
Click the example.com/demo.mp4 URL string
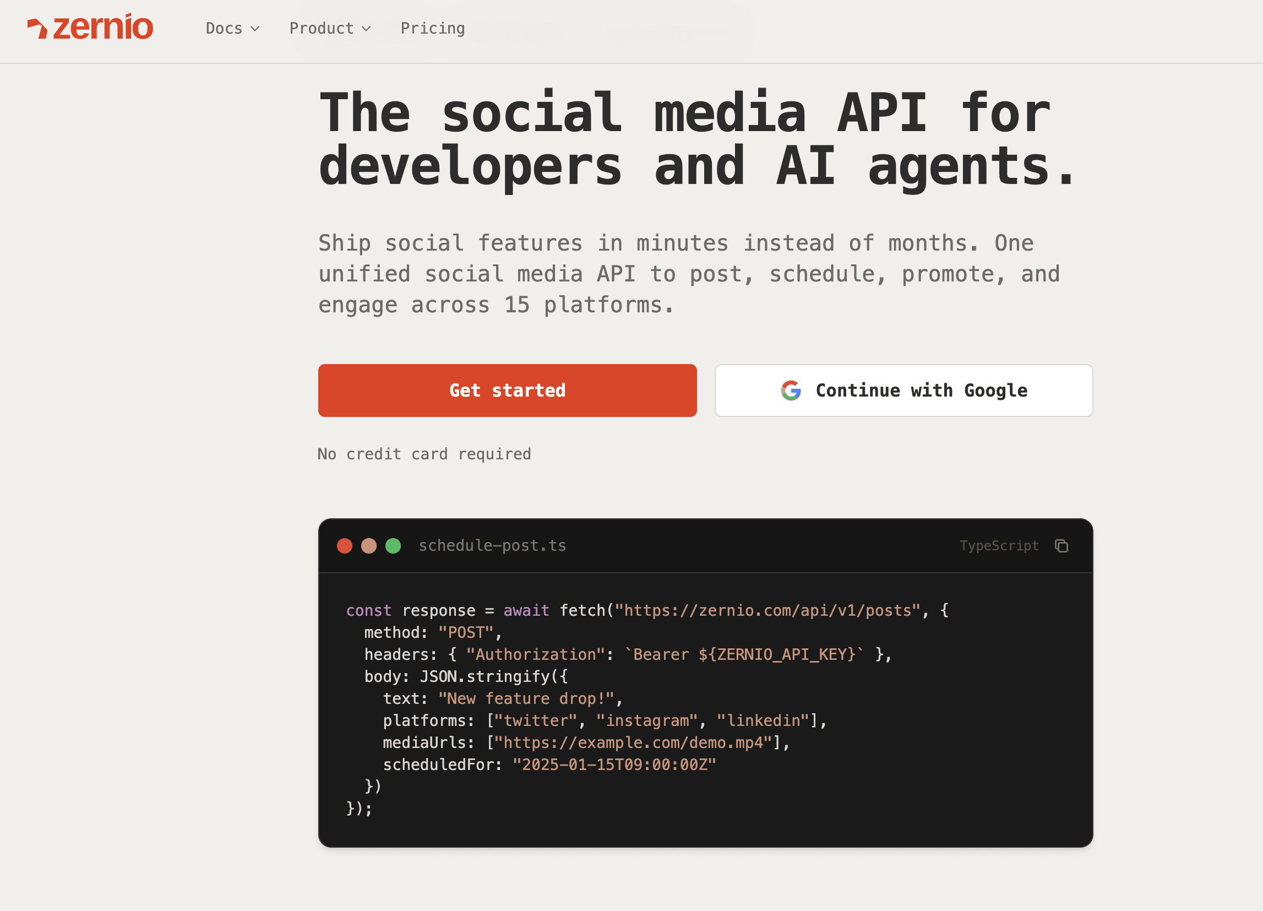pos(633,742)
